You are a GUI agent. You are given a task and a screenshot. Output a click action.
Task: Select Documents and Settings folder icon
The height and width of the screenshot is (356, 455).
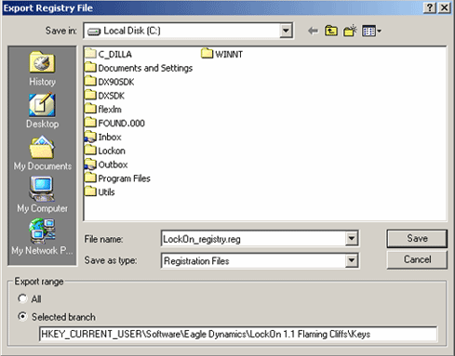coord(90,67)
